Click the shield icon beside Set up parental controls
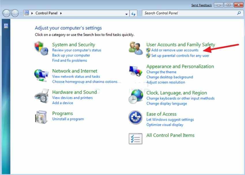This screenshot has width=245, height=175. pyautogui.click(x=148, y=56)
